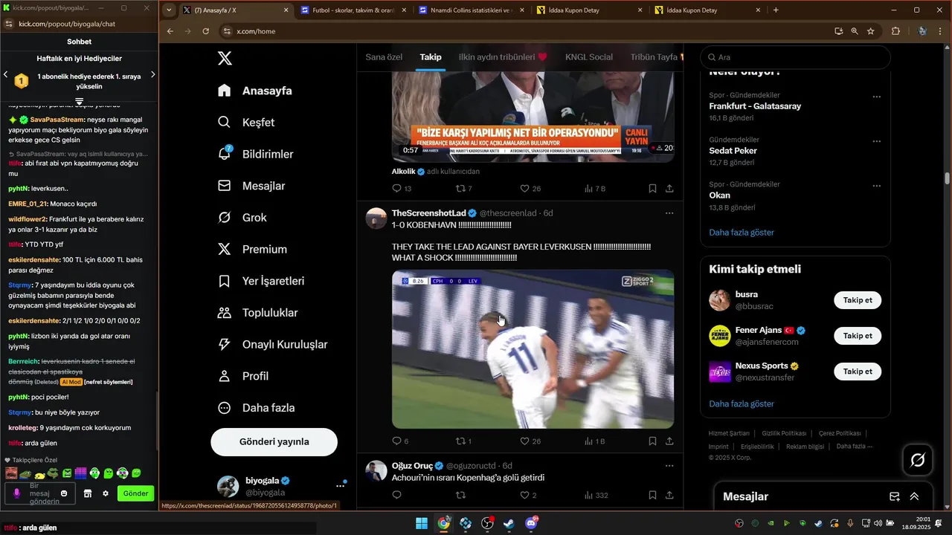952x535 pixels.
Task: Open options for Sedat Peker trend
Action: point(876,141)
